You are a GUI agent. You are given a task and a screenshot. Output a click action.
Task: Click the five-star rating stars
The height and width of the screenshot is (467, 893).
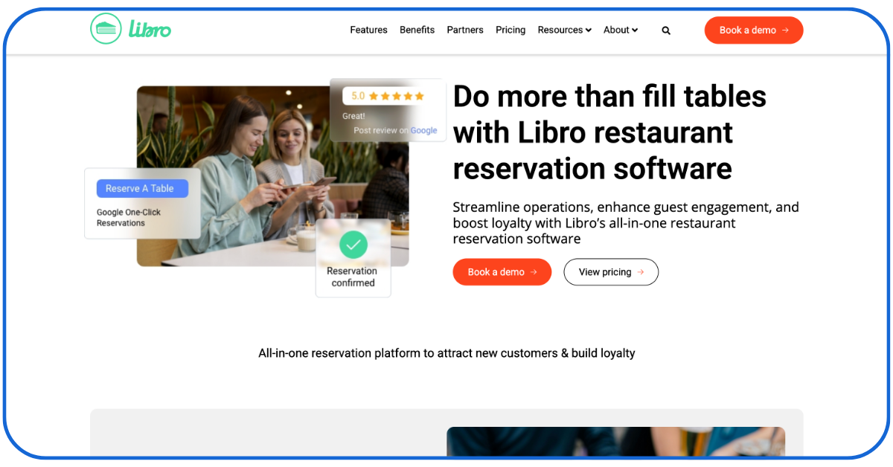pyautogui.click(x=397, y=96)
